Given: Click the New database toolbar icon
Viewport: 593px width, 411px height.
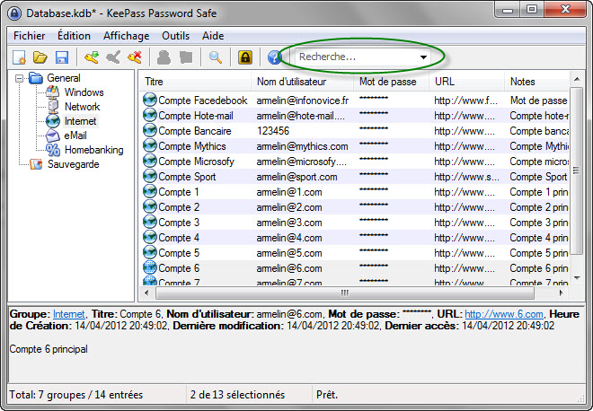Looking at the screenshot, I should tap(19, 57).
